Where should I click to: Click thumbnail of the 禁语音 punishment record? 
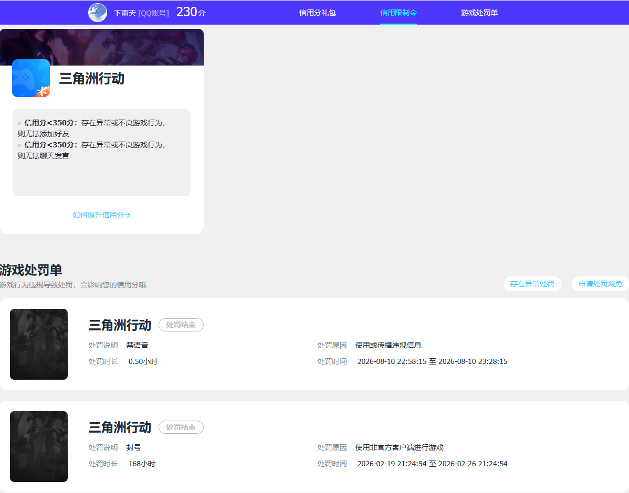(x=39, y=344)
